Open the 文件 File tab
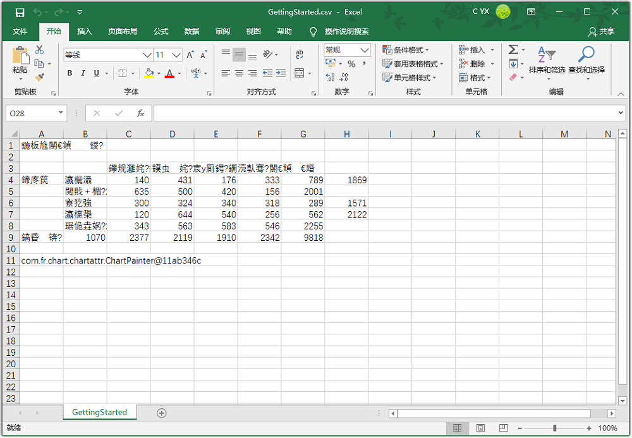 point(20,32)
